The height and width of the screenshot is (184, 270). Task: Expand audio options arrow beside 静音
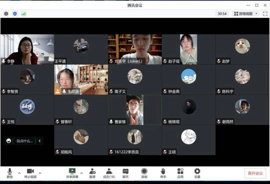(x=19, y=173)
